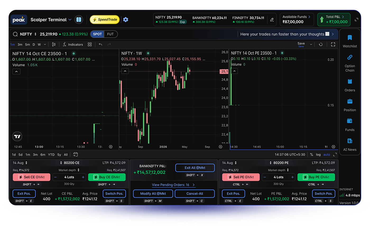Click the redo arrow in chart toolbar
The width and height of the screenshot is (370, 226).
pos(109,45)
